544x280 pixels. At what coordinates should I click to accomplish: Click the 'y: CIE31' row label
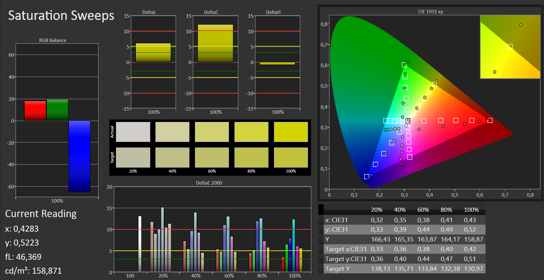click(x=336, y=230)
